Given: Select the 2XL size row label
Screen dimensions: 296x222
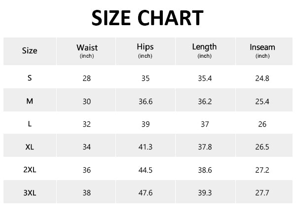Looking at the screenshot, I should click(x=30, y=170).
